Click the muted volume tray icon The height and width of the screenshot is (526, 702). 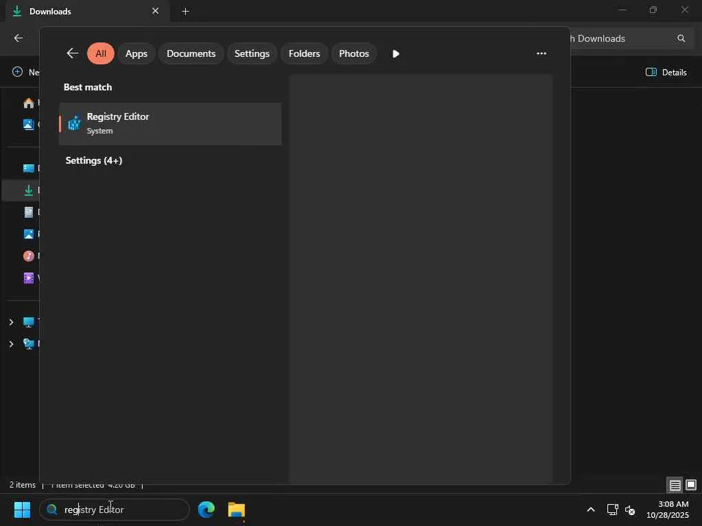point(629,510)
